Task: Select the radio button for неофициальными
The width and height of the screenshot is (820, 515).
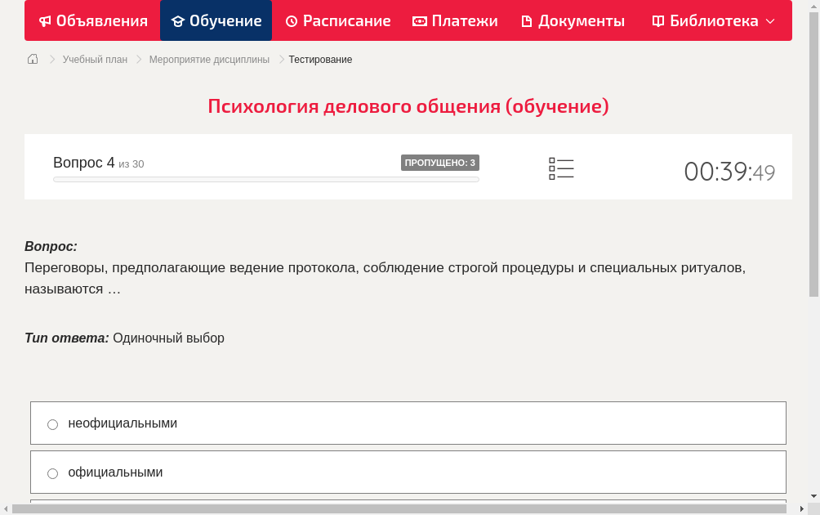Action: (52, 423)
